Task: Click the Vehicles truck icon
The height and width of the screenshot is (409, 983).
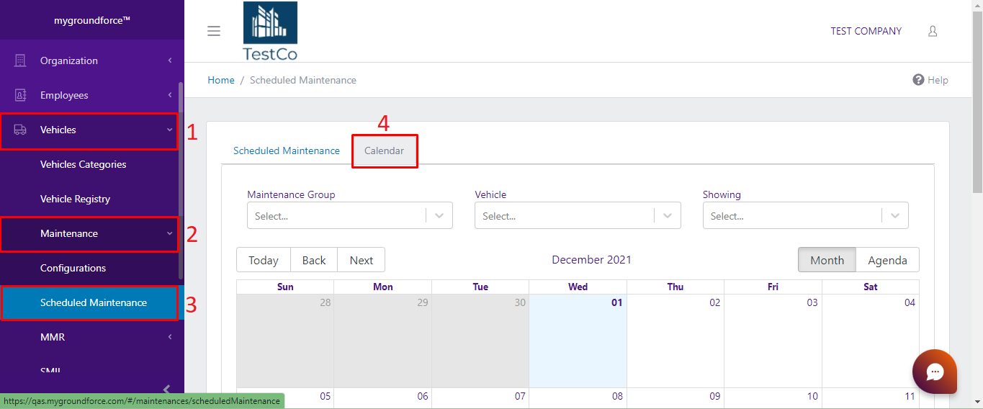Action: [20, 130]
